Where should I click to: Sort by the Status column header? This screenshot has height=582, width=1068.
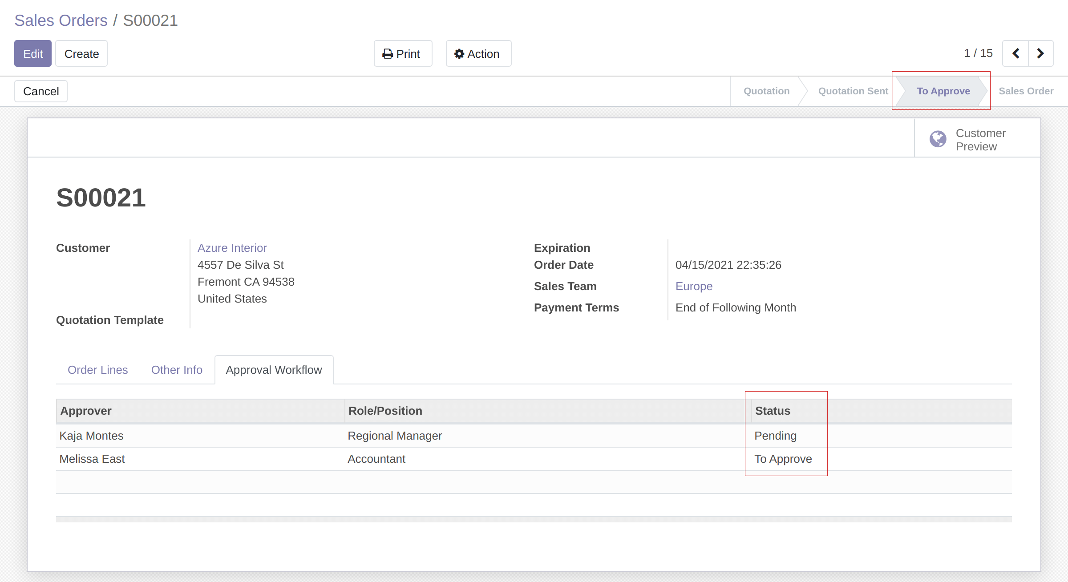pos(773,411)
